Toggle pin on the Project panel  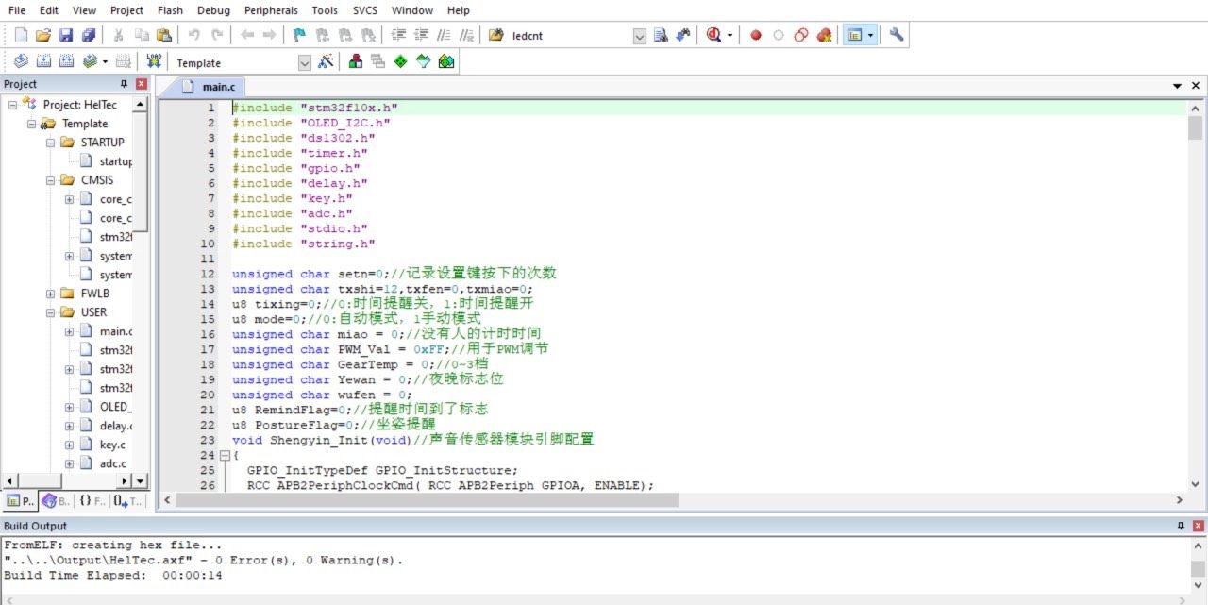(124, 84)
